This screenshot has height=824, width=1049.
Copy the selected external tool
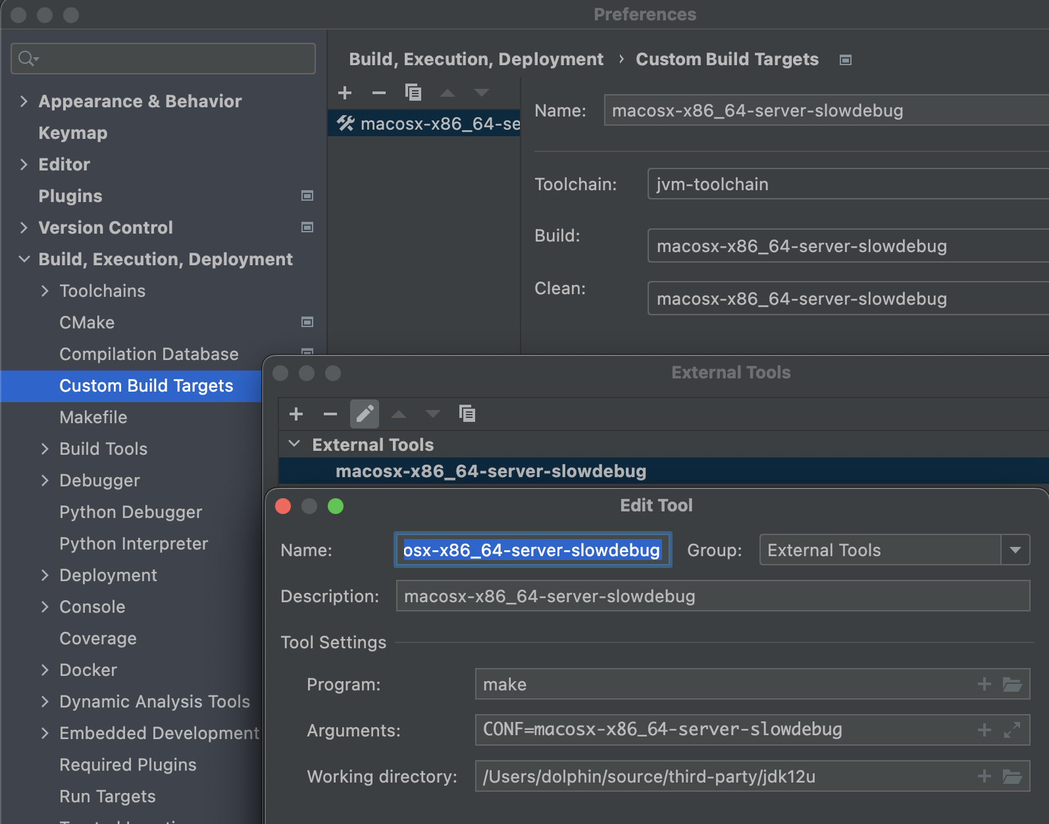point(467,414)
